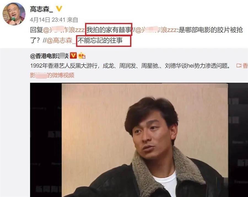Click the reposted text about 1992年香港艺人反黑大游行
This screenshot has height=197, width=248.
pyautogui.click(x=131, y=66)
